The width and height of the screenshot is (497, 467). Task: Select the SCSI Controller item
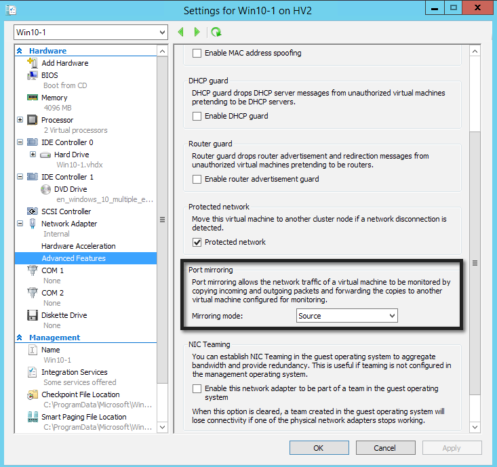pos(66,211)
